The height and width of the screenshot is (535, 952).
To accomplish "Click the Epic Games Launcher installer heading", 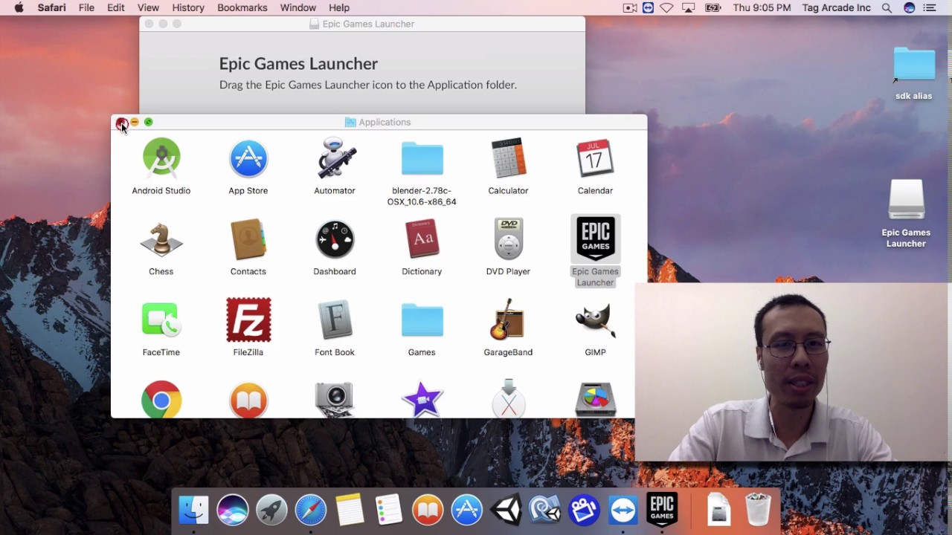I will pyautogui.click(x=298, y=64).
